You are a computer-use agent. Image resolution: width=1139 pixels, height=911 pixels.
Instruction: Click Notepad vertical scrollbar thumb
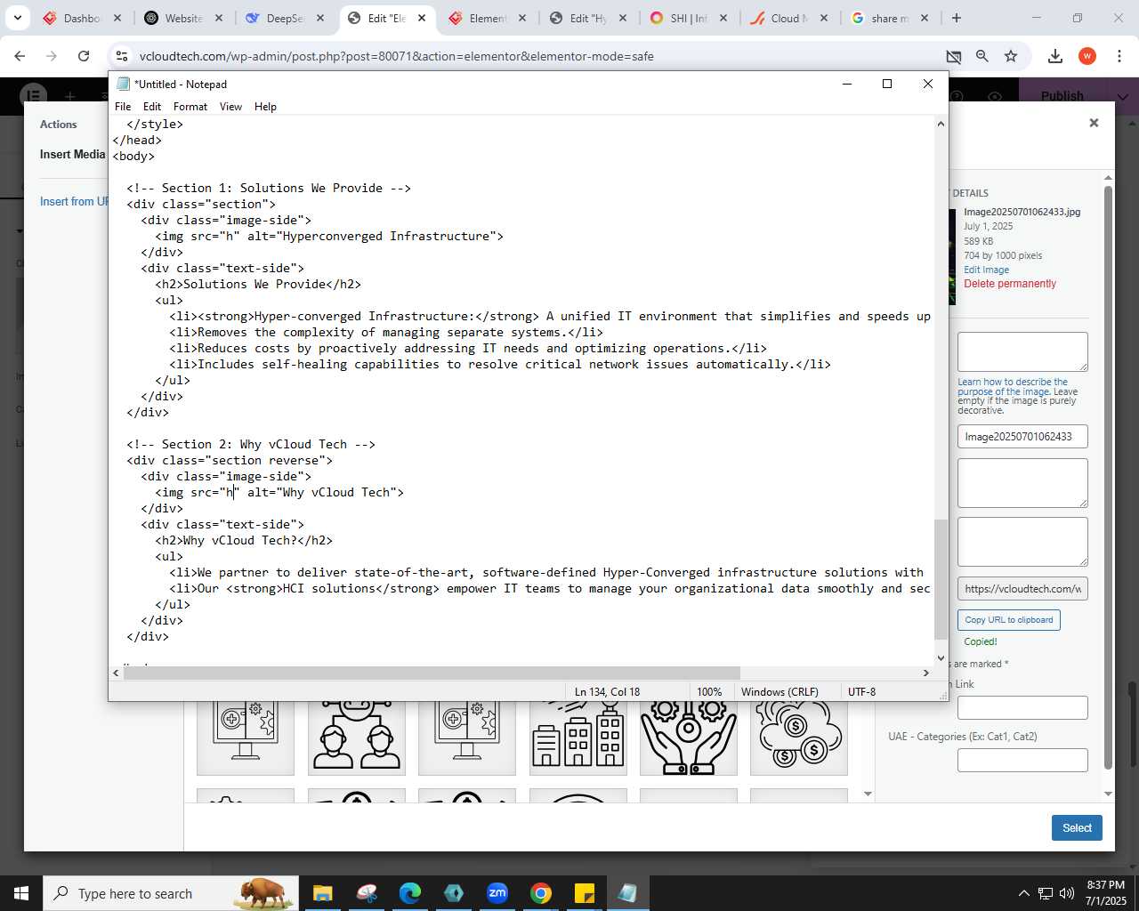(x=941, y=579)
